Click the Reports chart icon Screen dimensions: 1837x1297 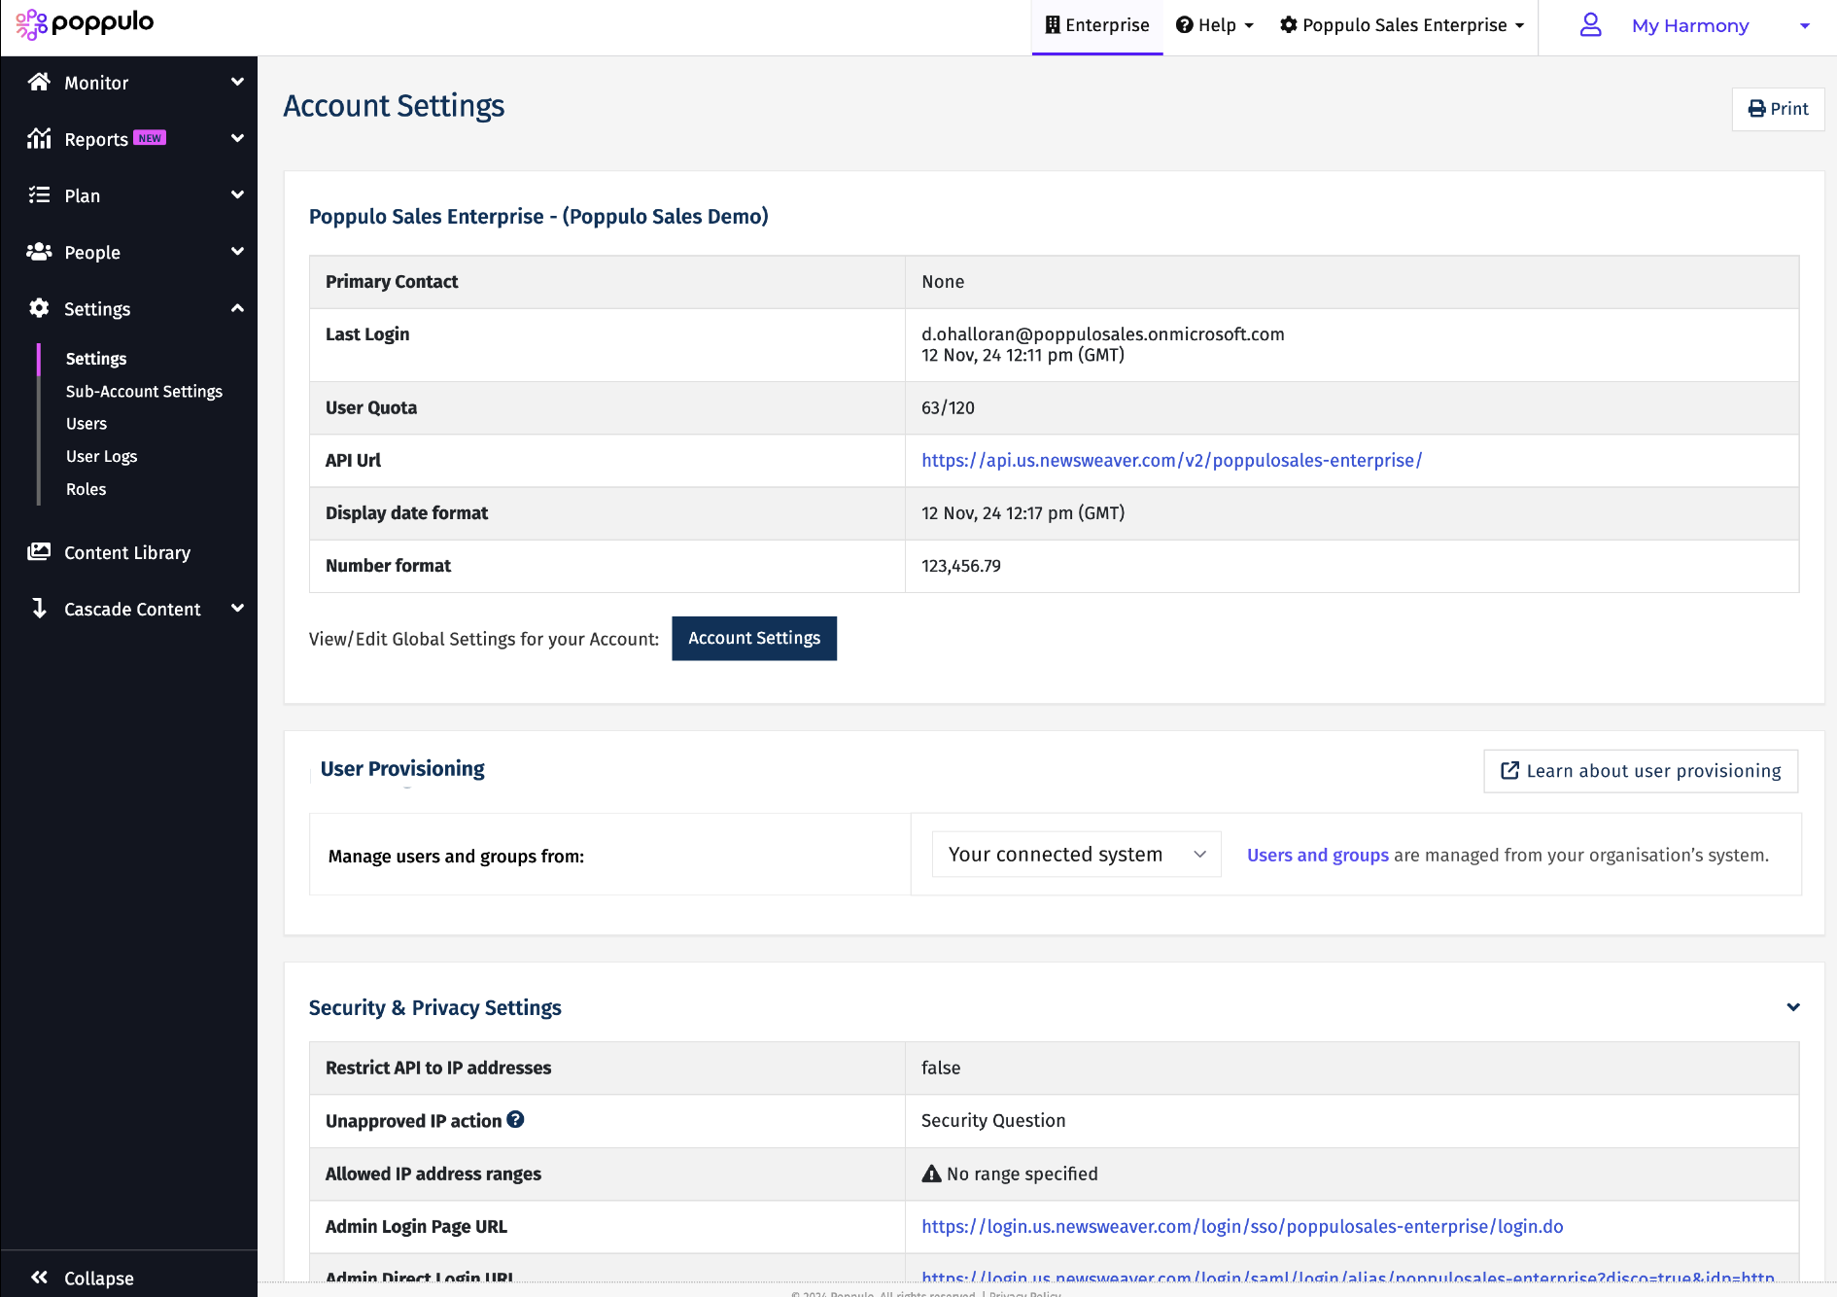point(39,139)
